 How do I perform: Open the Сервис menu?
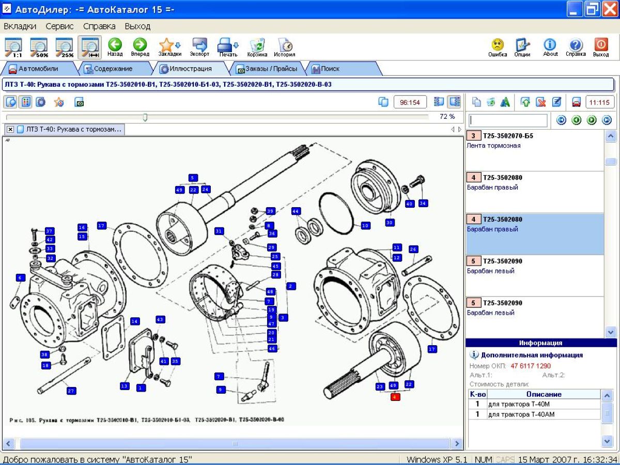pos(59,26)
